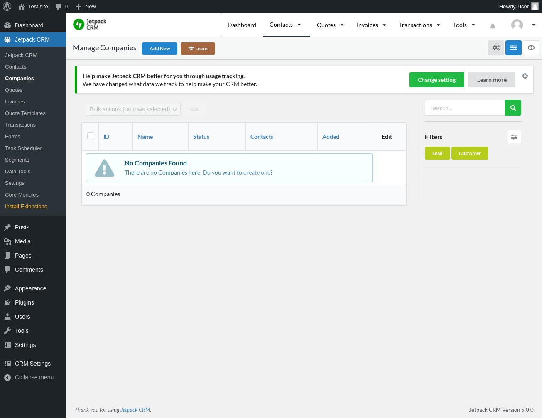Apply the Lead filter tag

click(x=437, y=153)
